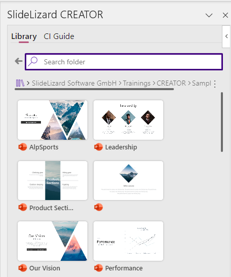Screen dimensions: 231x277
Task: Close the SlideLizard CREATOR pane
Action: pos(225,15)
